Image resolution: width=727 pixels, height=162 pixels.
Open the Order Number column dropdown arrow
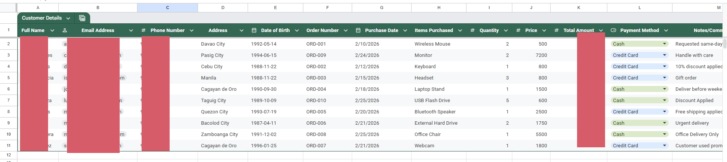[x=346, y=31]
